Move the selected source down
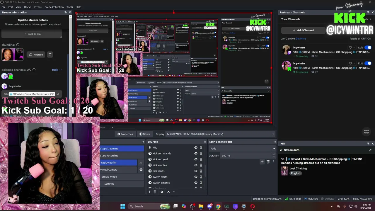 174,192
